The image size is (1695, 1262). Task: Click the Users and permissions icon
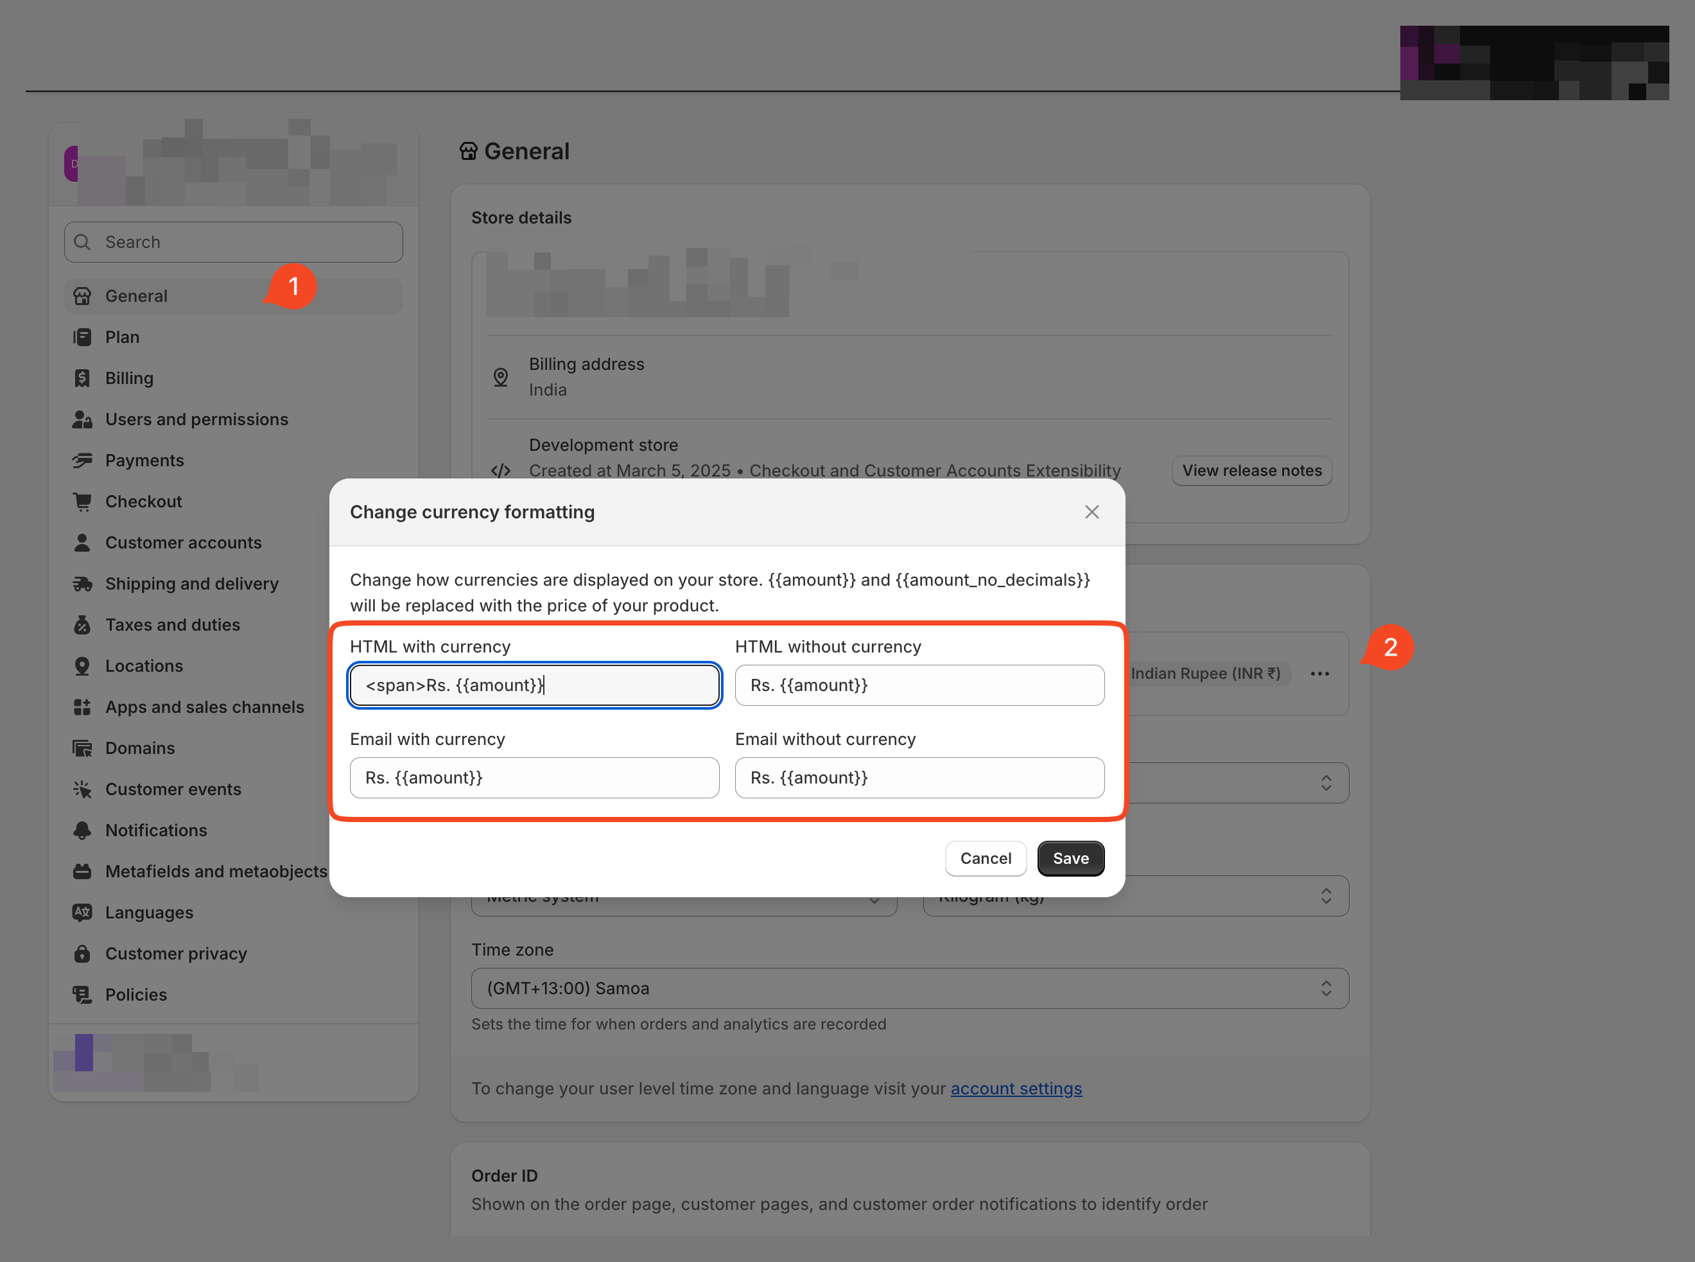click(82, 419)
